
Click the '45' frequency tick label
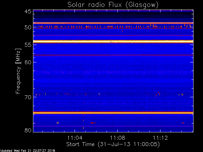pyautogui.click(x=28, y=11)
